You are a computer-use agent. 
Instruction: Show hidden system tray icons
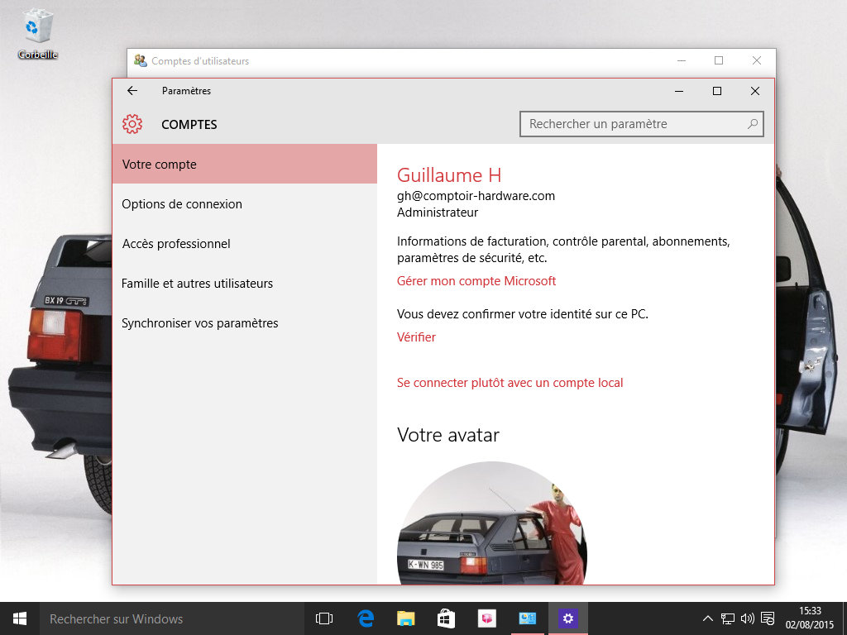tap(708, 618)
